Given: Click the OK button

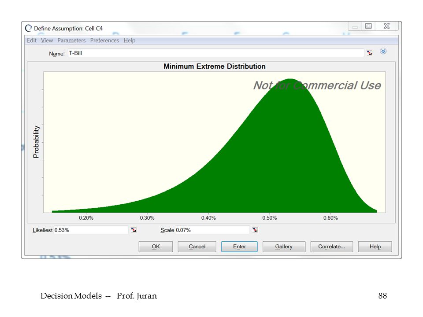Looking at the screenshot, I should tap(156, 247).
